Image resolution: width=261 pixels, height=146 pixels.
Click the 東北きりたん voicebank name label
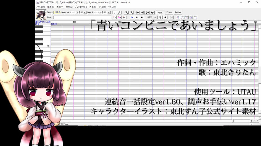(43, 23)
